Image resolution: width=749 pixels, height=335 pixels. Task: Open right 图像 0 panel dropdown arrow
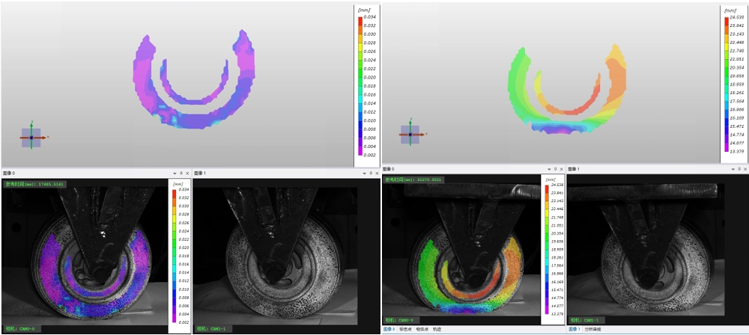[x=548, y=170]
